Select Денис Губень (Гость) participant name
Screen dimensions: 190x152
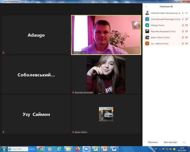tap(160, 37)
